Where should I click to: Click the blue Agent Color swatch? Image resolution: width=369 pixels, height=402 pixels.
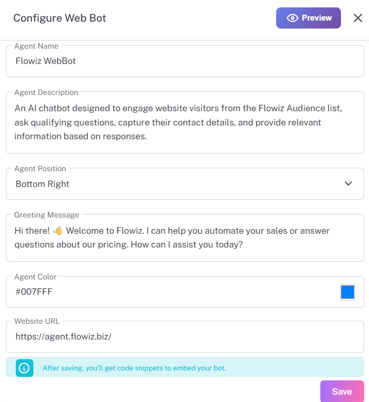click(x=347, y=292)
